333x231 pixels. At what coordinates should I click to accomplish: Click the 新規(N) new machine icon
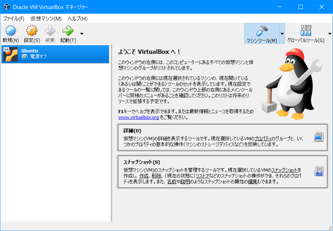10,31
